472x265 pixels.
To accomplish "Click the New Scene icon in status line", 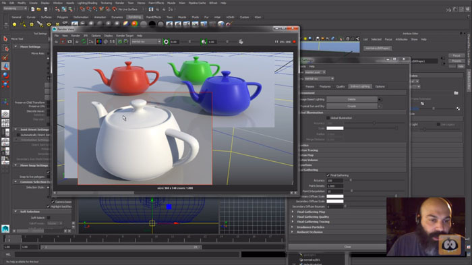I will (x=32, y=9).
